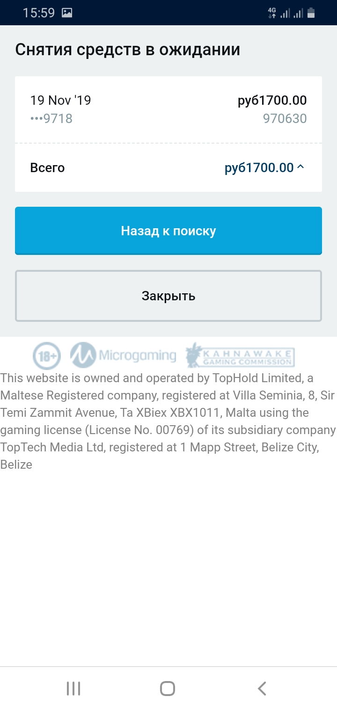This screenshot has height=711, width=337.
Task: Tap the TopHold Limited license text
Action: [168, 421]
